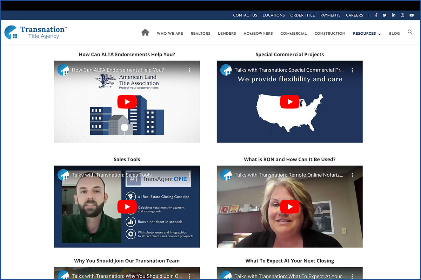This screenshot has width=421, height=280.
Task: Expand the Resources dropdown menu
Action: point(367,34)
